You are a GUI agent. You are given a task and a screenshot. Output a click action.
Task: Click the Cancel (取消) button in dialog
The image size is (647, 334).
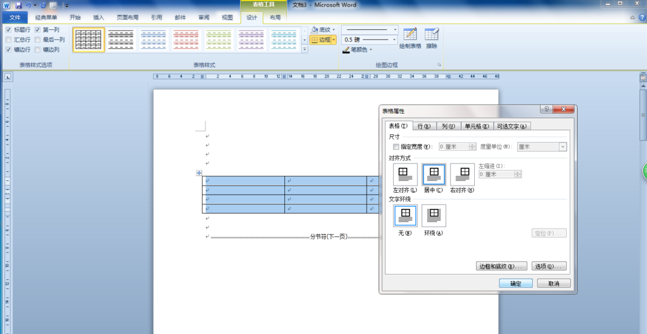point(554,283)
